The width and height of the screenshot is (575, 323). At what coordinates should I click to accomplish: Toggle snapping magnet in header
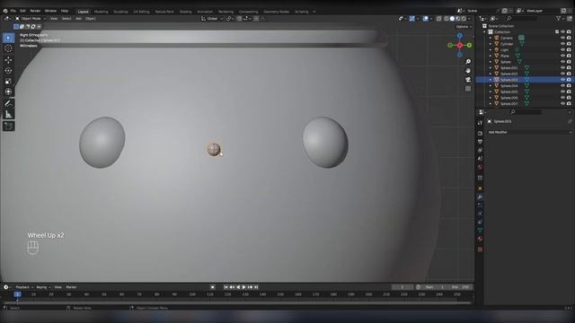[239, 18]
